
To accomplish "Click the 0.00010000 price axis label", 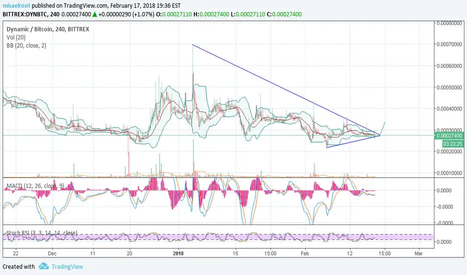I will tap(449, 173).
